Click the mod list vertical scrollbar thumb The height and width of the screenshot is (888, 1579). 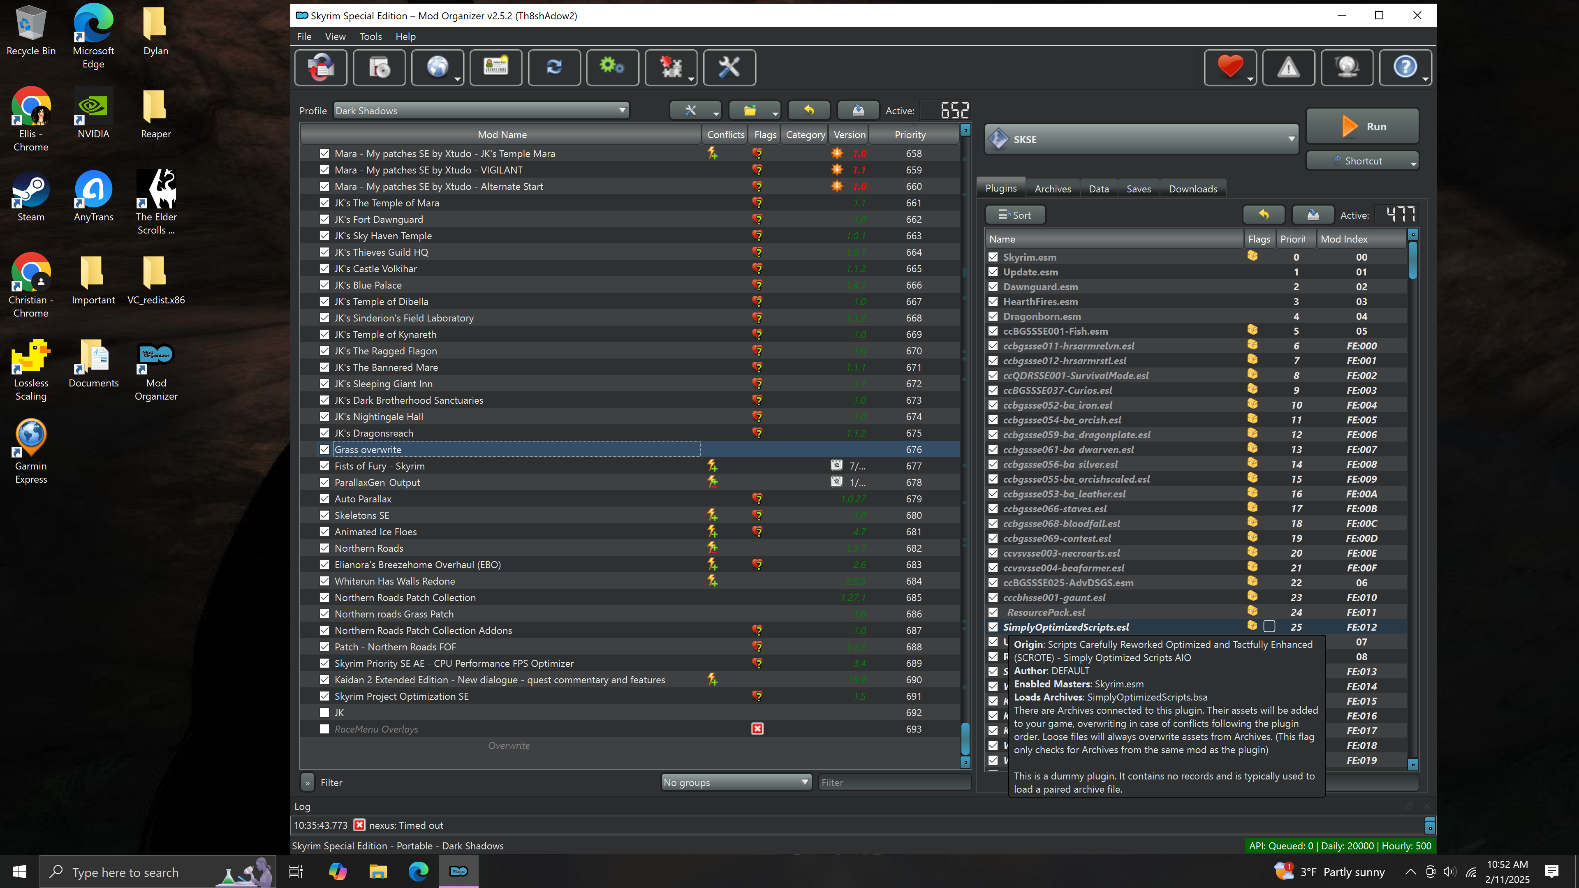click(965, 739)
